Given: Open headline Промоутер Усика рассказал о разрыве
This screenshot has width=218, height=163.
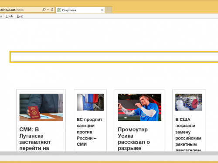Looking at the screenshot, I should click(134, 139).
